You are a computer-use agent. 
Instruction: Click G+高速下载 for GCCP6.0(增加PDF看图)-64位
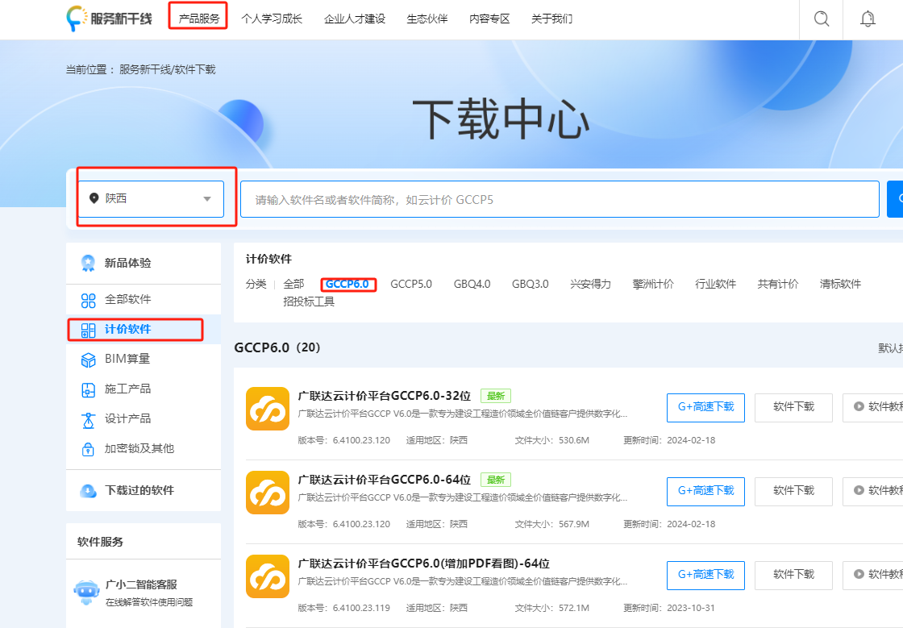[705, 575]
